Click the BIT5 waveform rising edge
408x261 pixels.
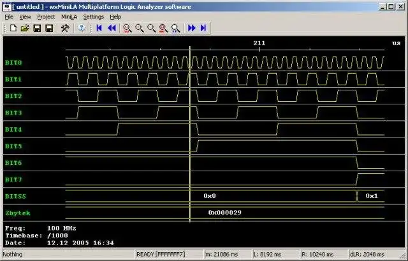tap(197, 146)
